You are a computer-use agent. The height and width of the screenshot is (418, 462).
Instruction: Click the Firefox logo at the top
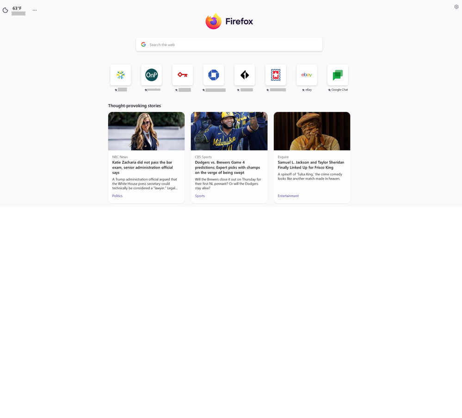(x=229, y=21)
